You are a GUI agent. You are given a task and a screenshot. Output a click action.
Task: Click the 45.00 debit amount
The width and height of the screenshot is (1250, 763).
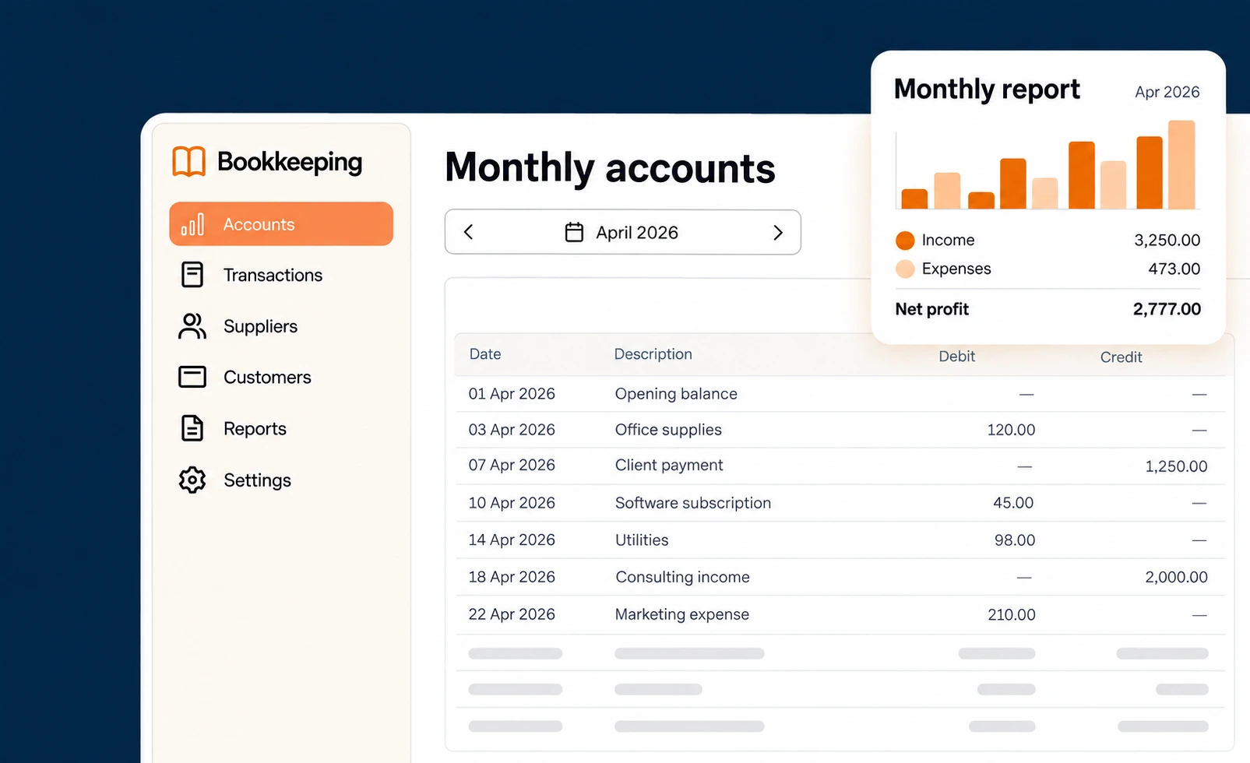point(1013,503)
